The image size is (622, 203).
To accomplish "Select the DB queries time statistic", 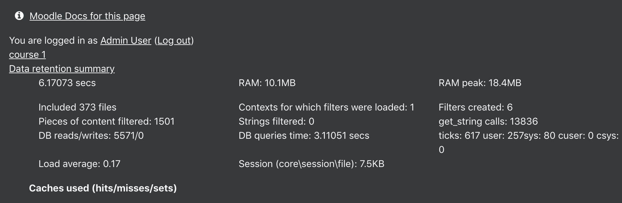I will pyautogui.click(x=304, y=136).
